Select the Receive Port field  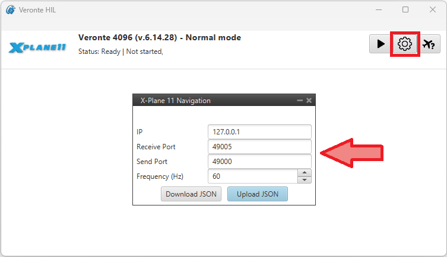[x=259, y=146]
